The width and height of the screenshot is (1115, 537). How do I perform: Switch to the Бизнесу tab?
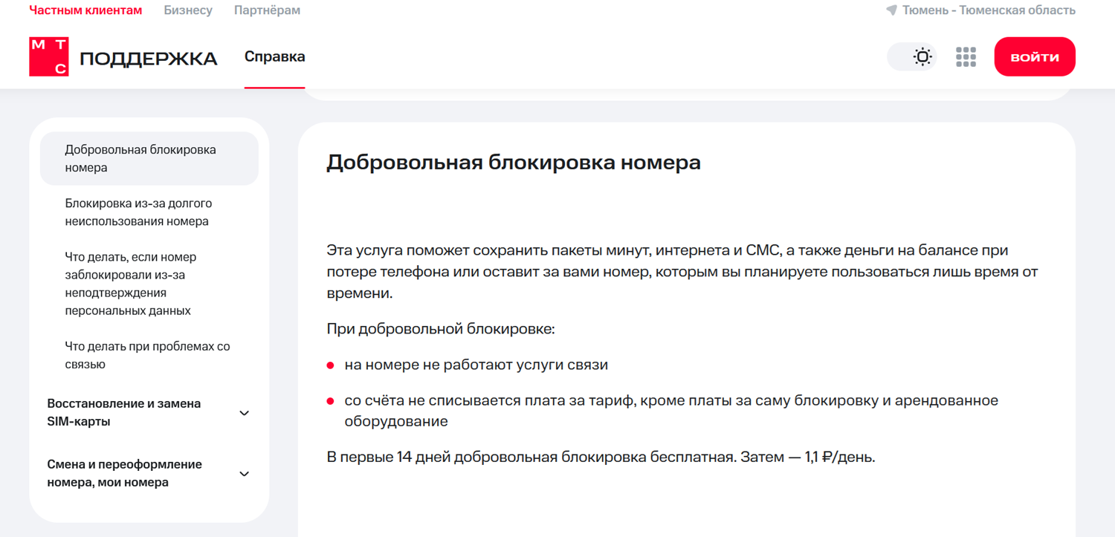click(x=188, y=10)
